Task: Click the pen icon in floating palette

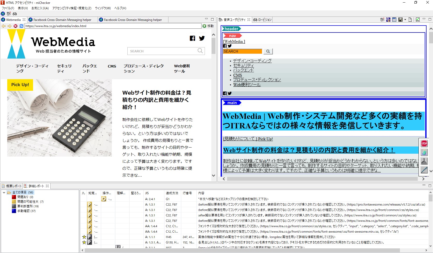Action: [424, 170]
